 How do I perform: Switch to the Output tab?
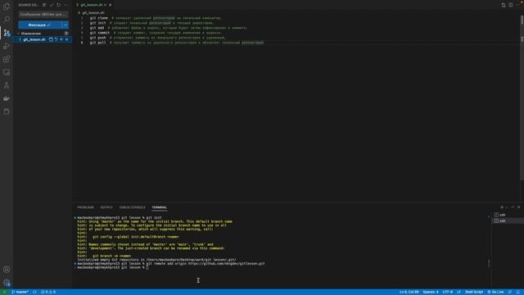click(x=106, y=207)
